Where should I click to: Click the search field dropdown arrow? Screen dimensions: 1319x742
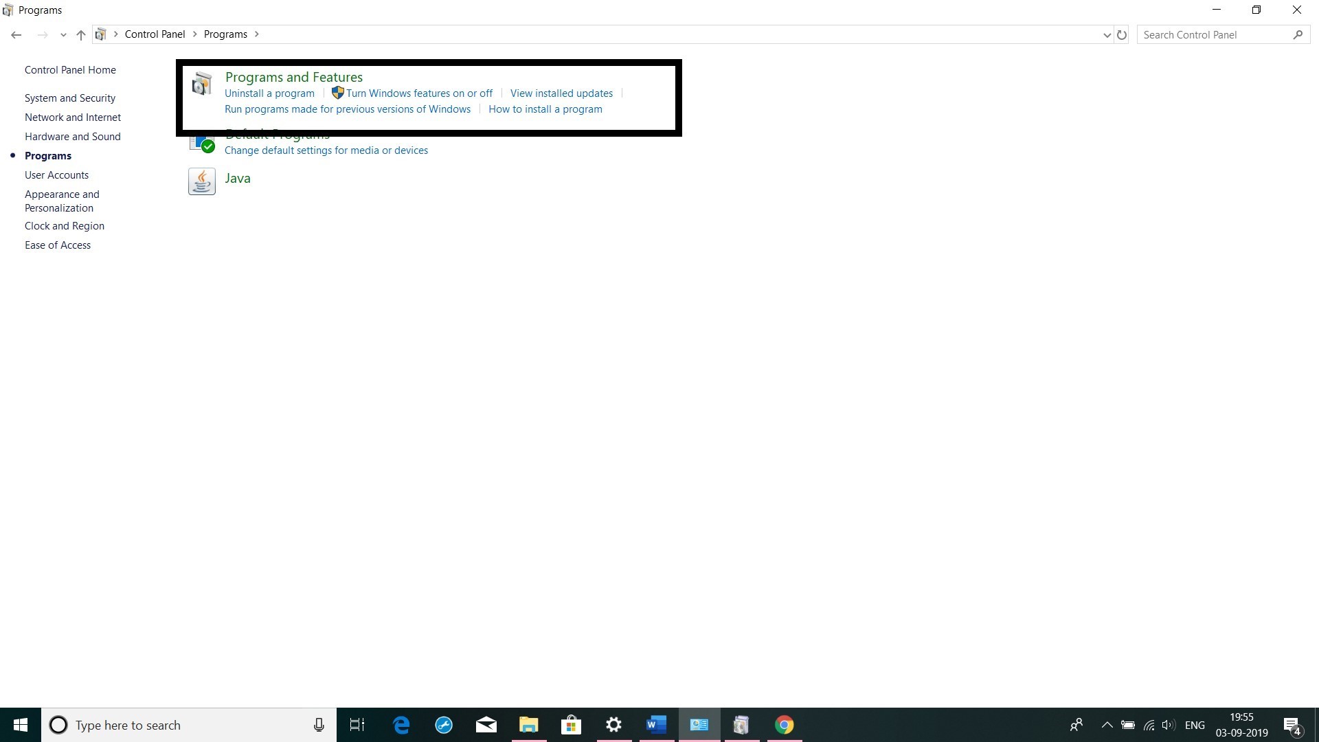click(1105, 34)
